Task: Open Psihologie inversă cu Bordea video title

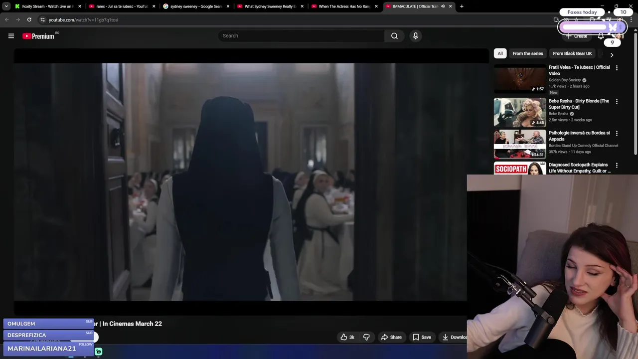Action: point(579,136)
